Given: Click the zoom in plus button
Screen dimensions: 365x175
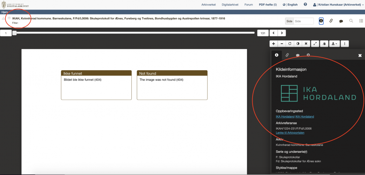Looking at the screenshot, I should click(274, 44).
